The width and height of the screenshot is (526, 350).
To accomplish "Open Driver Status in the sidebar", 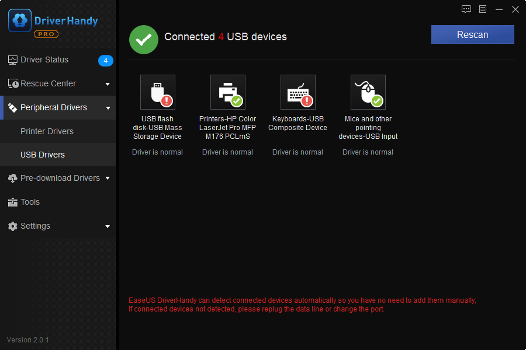I will coord(44,60).
